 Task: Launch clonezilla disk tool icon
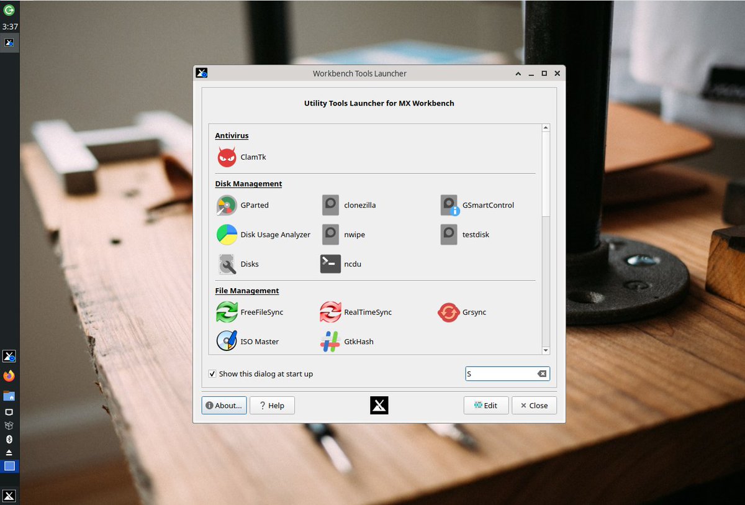tap(330, 205)
